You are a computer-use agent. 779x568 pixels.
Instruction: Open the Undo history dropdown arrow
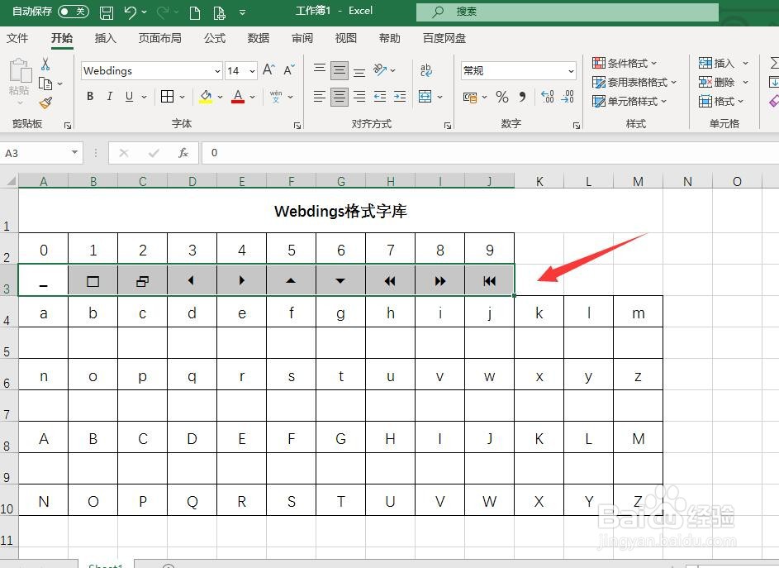tap(145, 12)
